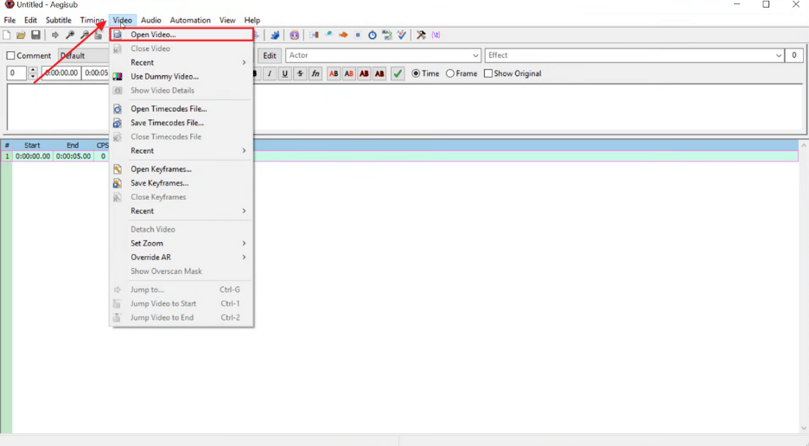
Task: Click the Edit button beside Actor field
Action: [x=270, y=55]
